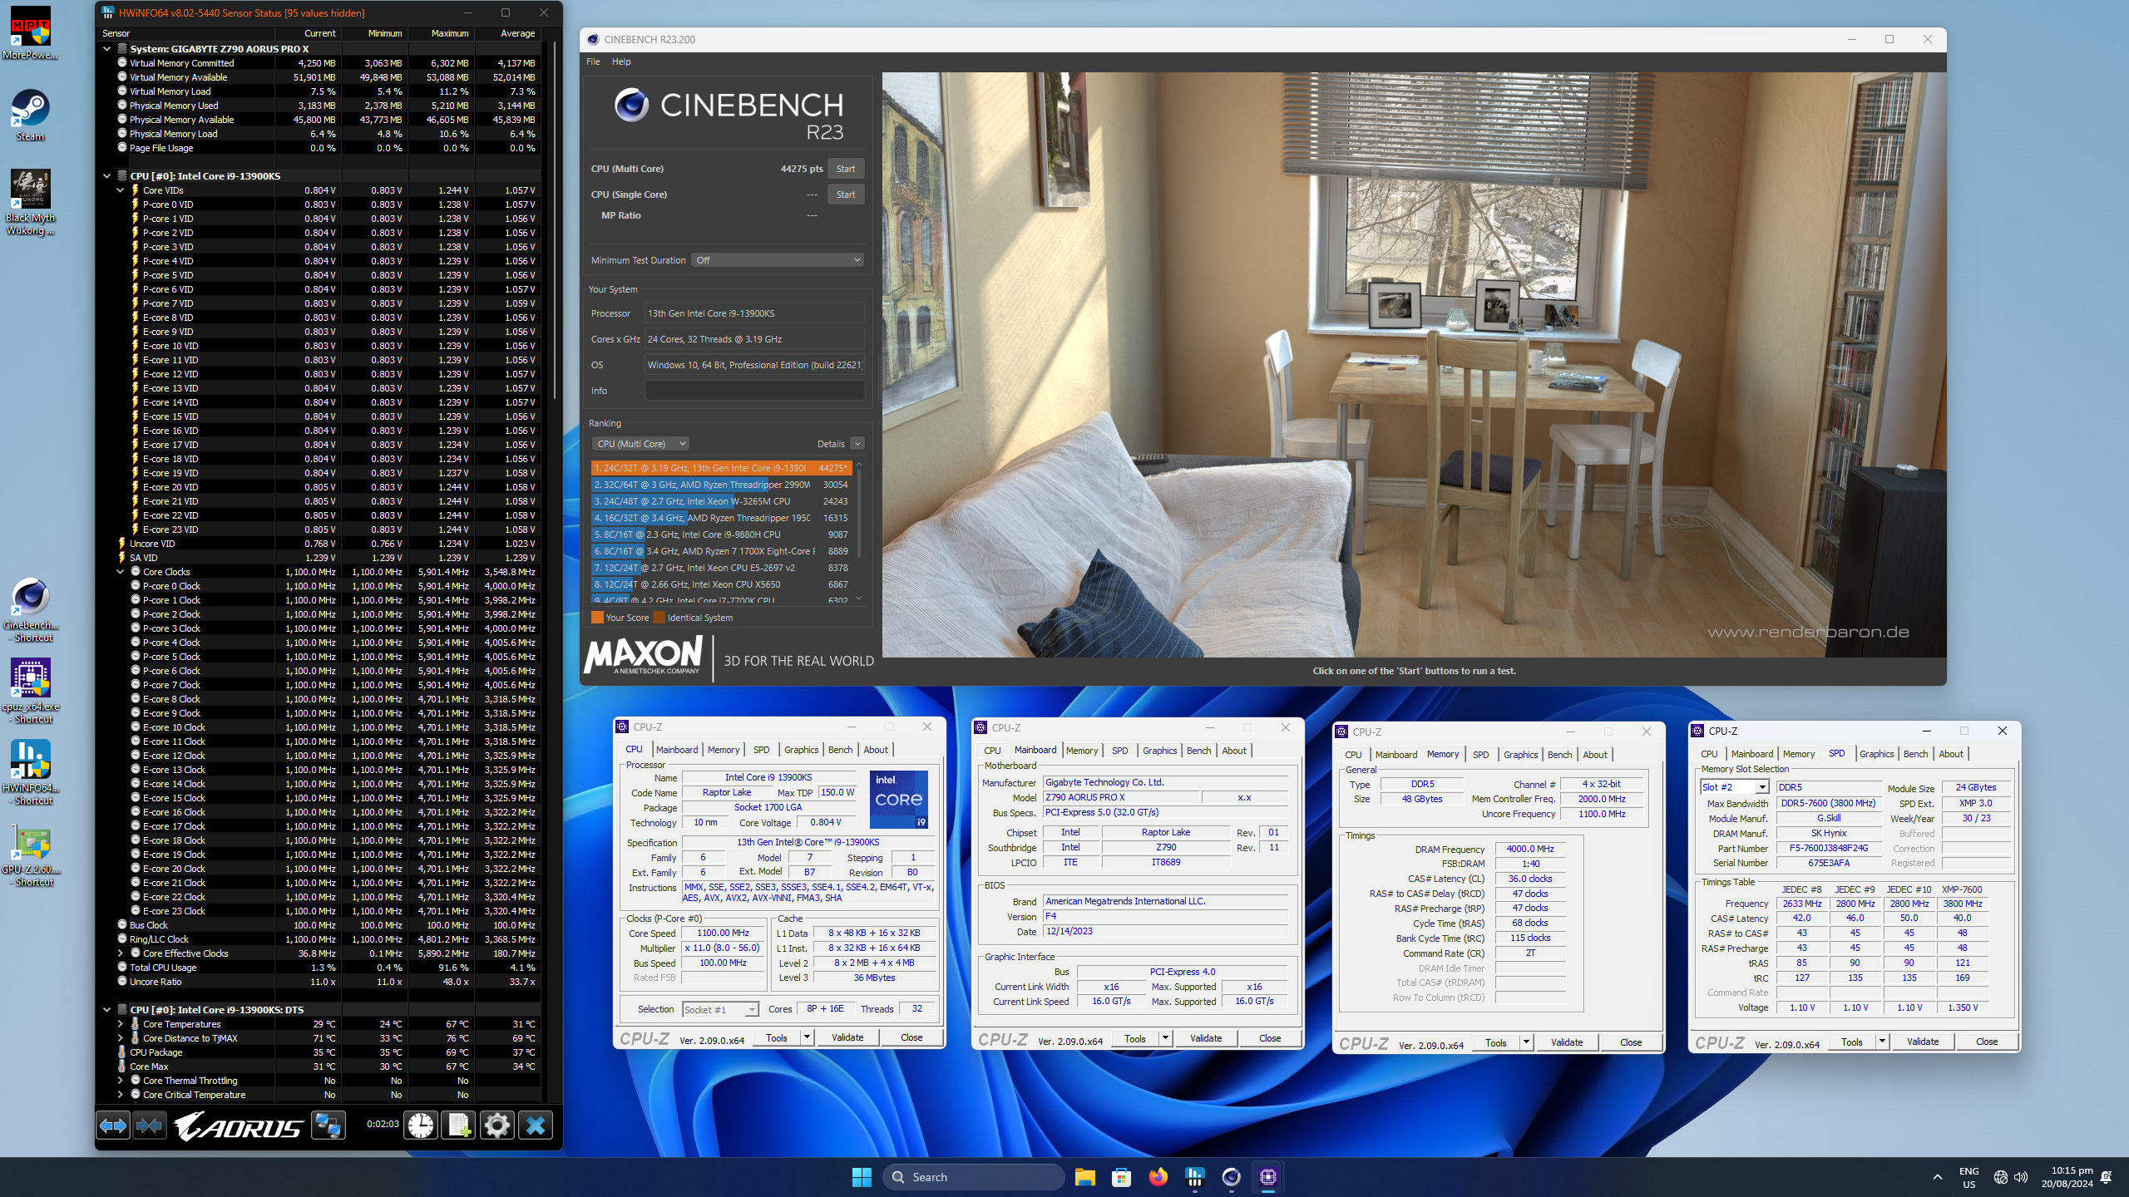Viewport: 2129px width, 1197px height.
Task: Start logging with sheet-plus icon
Action: point(459,1126)
